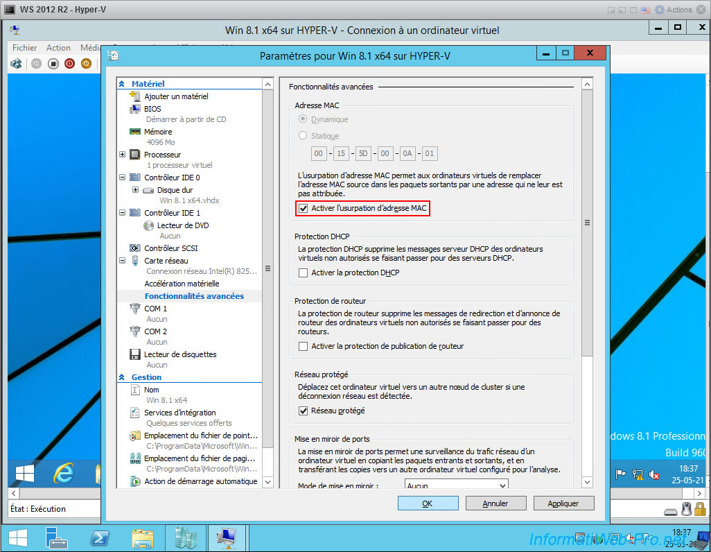The image size is (711, 552).
Task: Expand the Disque dur node
Action: [135, 190]
